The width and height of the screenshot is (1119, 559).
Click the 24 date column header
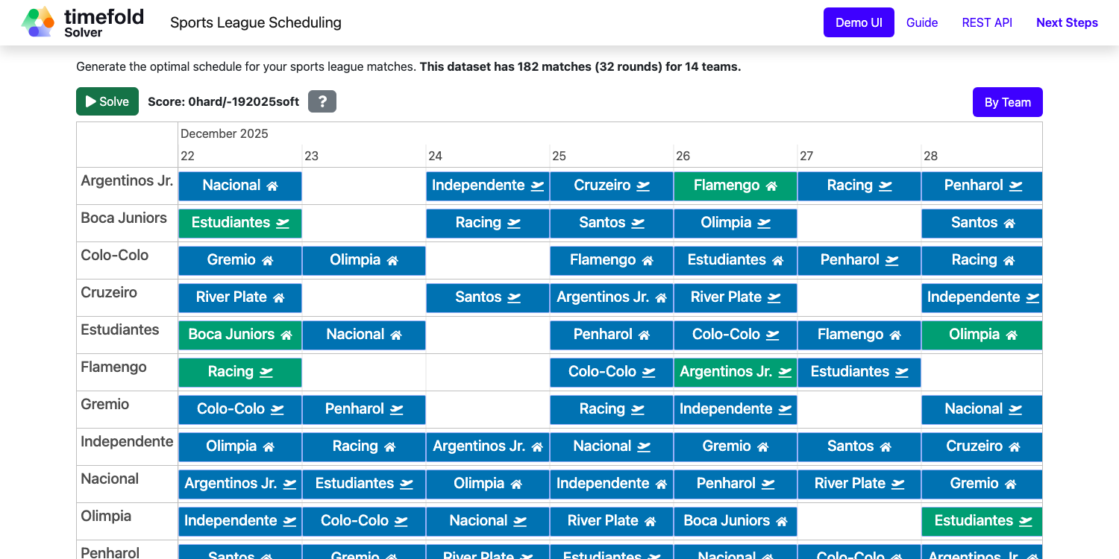tap(435, 156)
